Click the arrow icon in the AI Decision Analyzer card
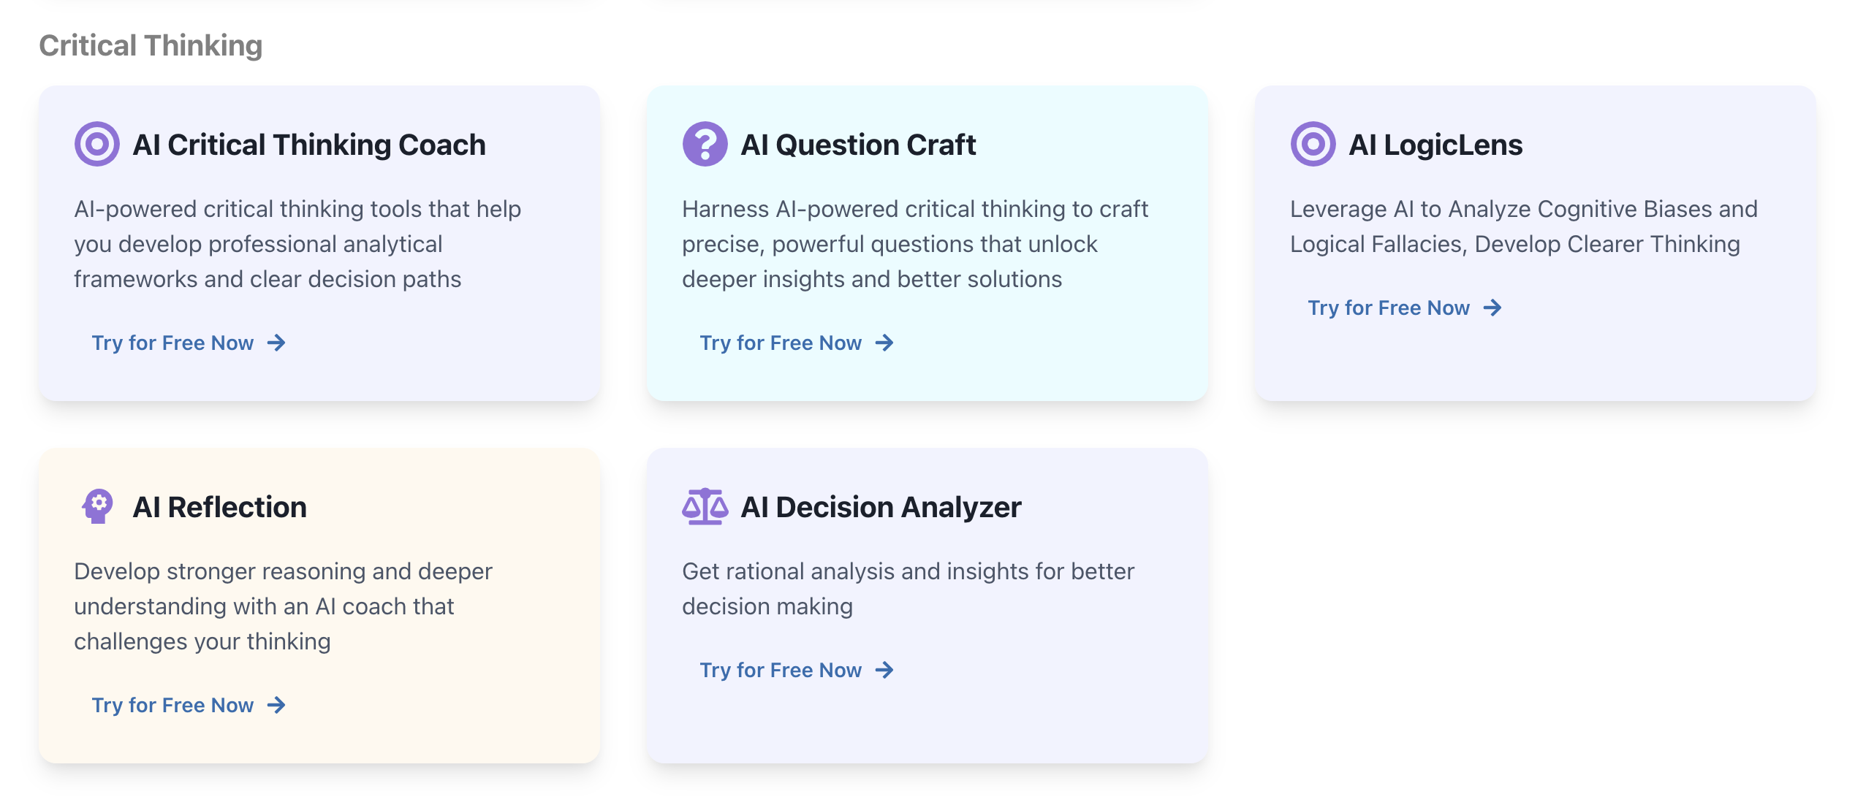 pos(884,670)
